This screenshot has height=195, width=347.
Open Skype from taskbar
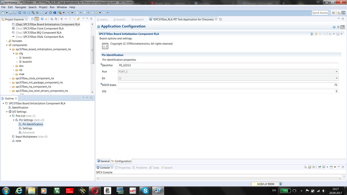[146, 190]
